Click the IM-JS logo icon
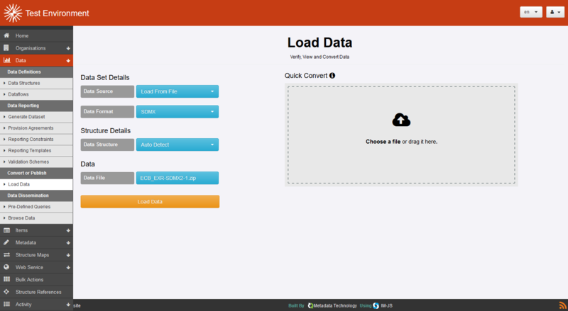Image resolution: width=568 pixels, height=311 pixels. pyautogui.click(x=376, y=305)
